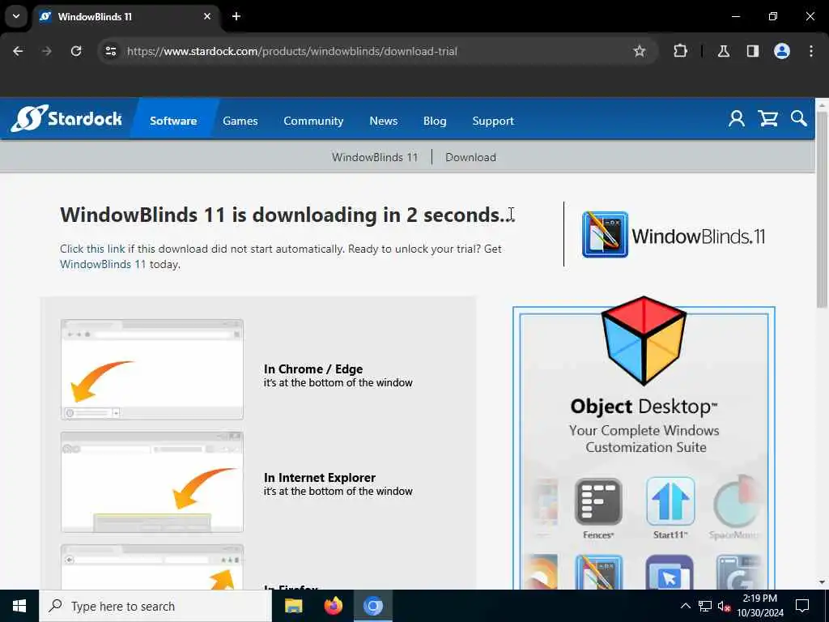Open the Chrome three-dot menu
The width and height of the screenshot is (829, 622).
[x=811, y=51]
